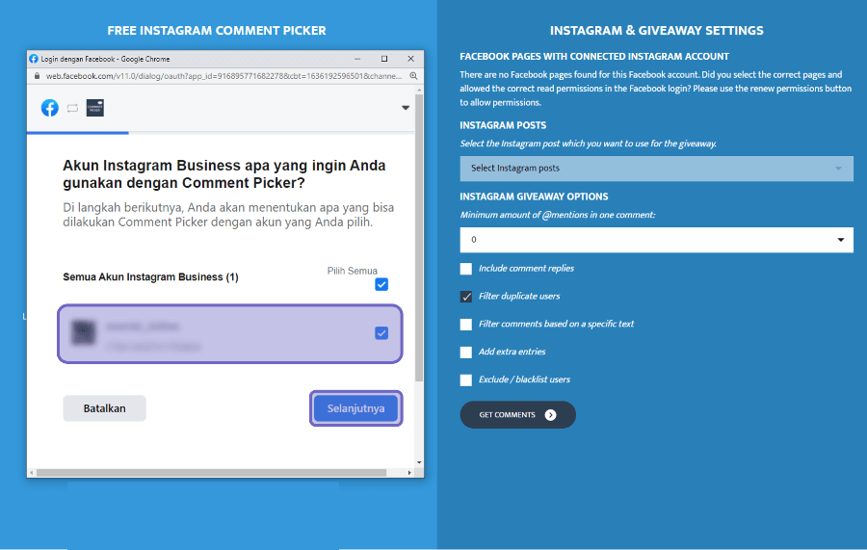Close the Login dengan Facebook window
This screenshot has height=550, width=867.
coord(410,59)
